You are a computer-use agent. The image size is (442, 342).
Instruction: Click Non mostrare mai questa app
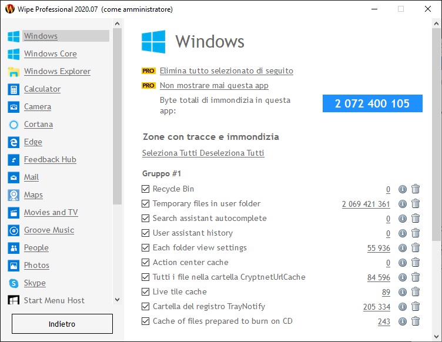coord(214,85)
